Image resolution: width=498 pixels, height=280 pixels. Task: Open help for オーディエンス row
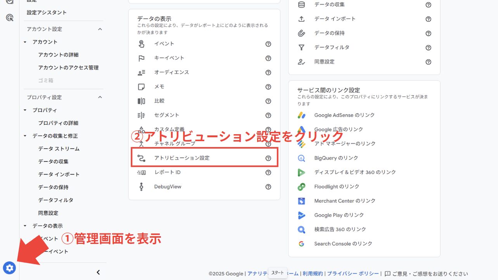(268, 73)
